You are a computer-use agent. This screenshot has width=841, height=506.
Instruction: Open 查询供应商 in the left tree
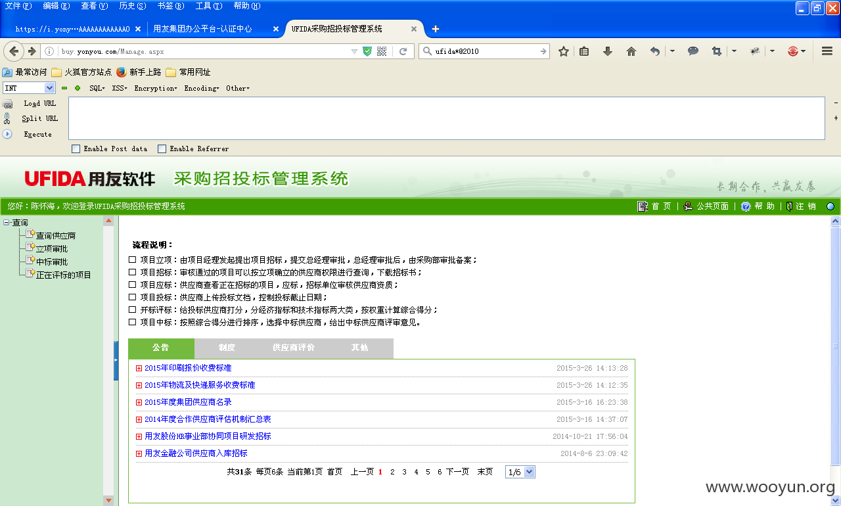coord(55,236)
